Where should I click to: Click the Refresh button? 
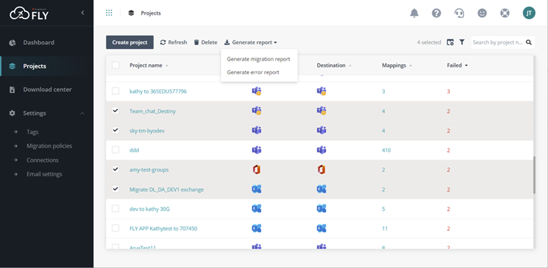173,43
